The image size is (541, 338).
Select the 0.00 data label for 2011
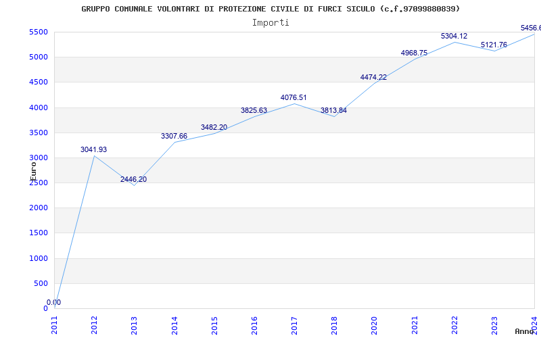coord(54,302)
